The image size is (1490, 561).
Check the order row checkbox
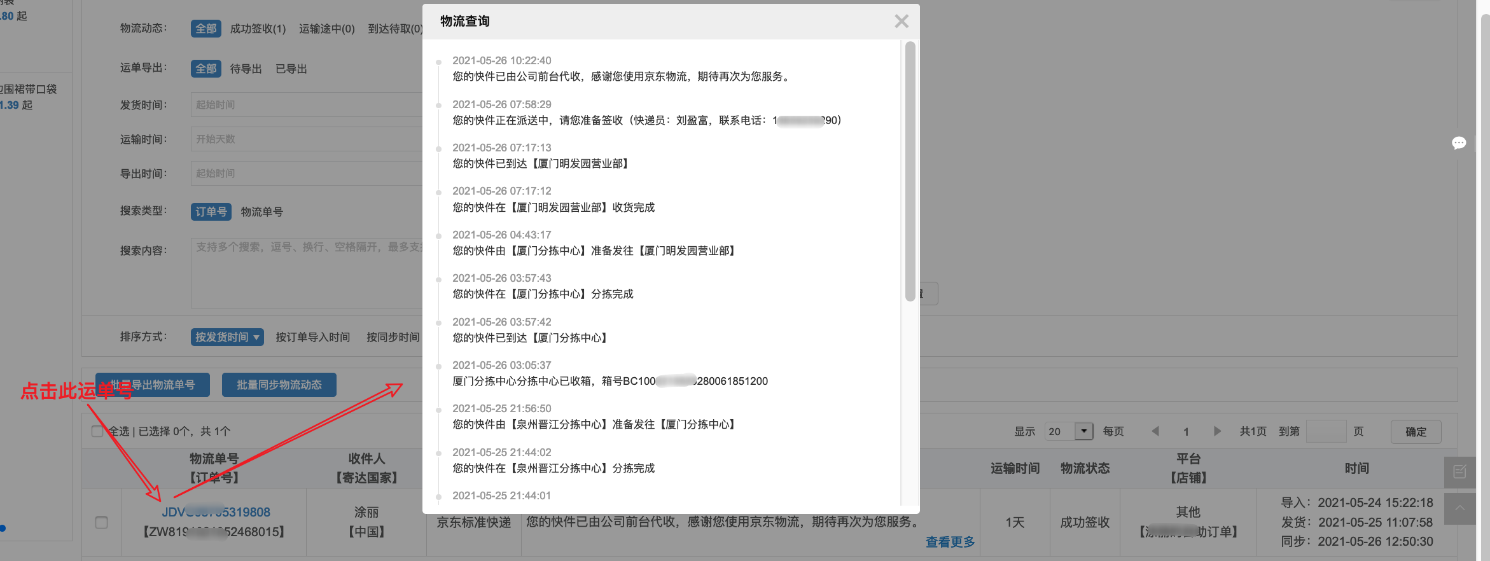pyautogui.click(x=101, y=522)
